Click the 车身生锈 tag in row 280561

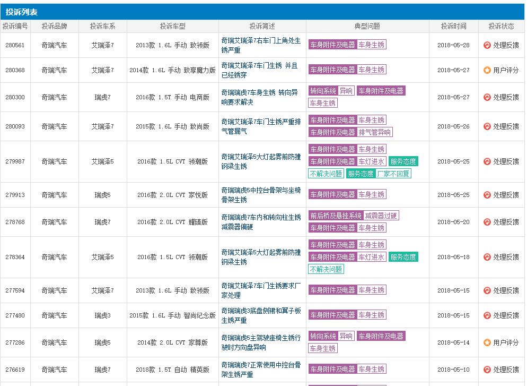[x=371, y=45]
